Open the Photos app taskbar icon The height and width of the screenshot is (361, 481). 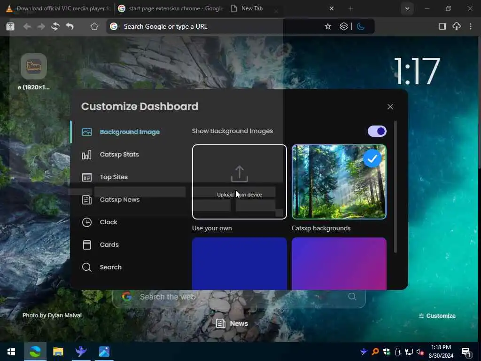(x=104, y=352)
